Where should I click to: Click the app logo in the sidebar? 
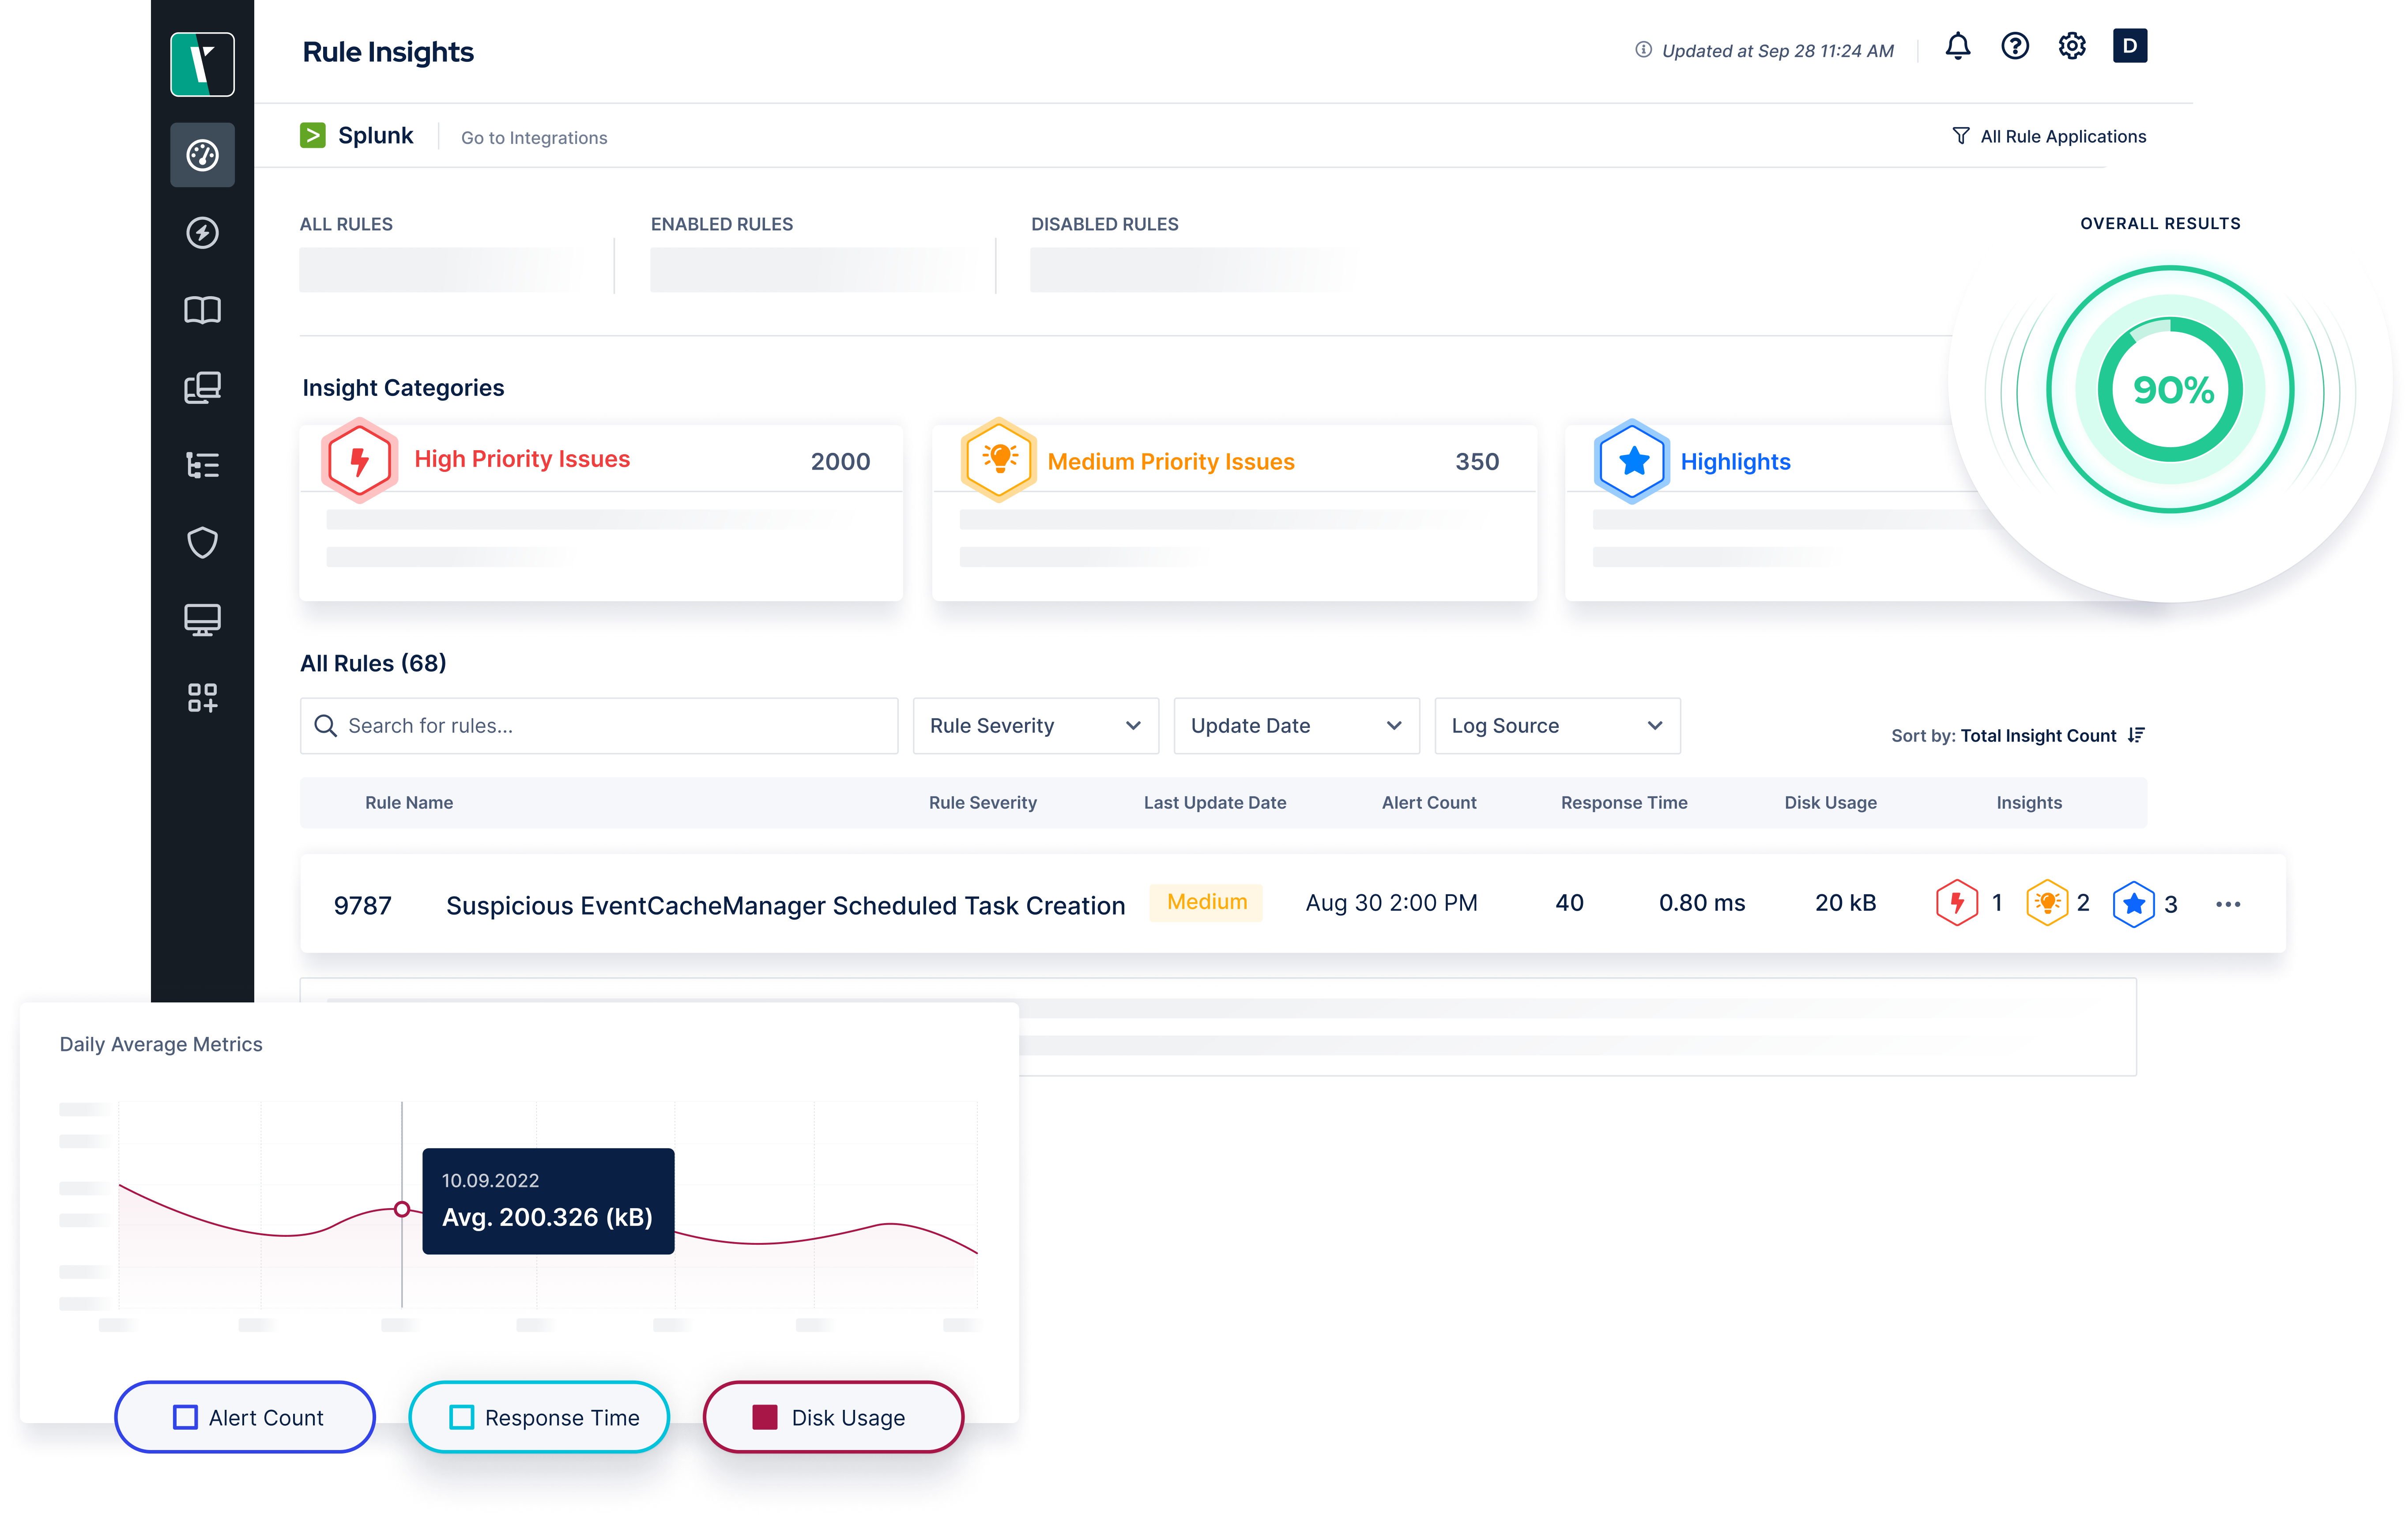[202, 64]
